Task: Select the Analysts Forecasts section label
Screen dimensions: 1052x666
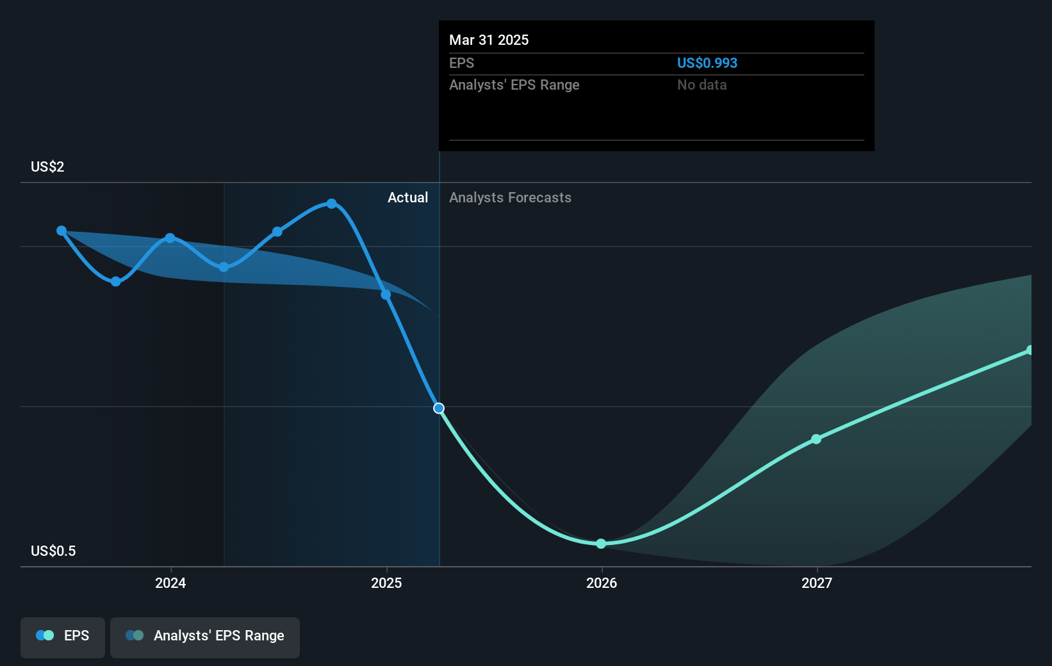Action: [x=509, y=197]
